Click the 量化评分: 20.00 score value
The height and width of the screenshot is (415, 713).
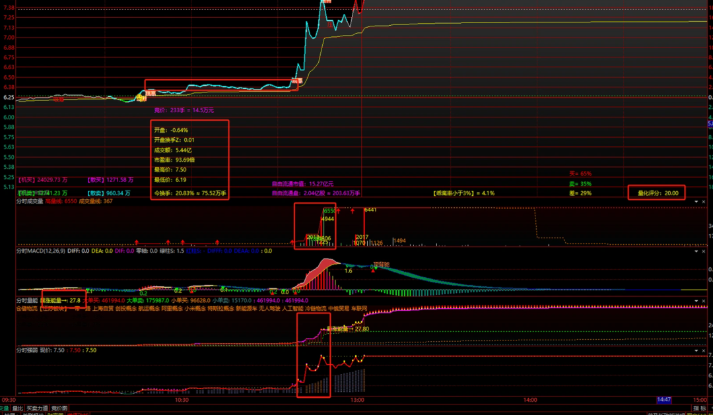657,193
